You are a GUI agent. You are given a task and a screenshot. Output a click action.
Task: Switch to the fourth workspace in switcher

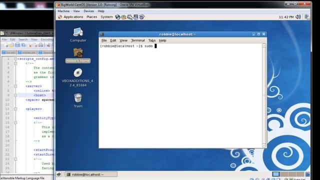[300, 174]
